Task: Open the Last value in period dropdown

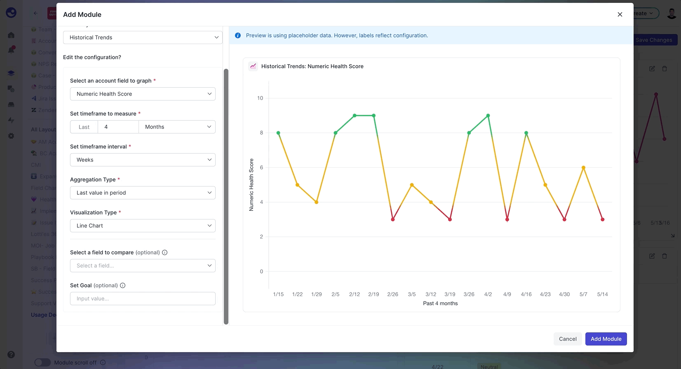Action: pos(143,193)
